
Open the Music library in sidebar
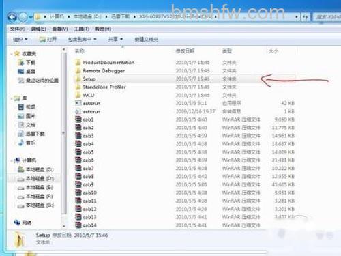[27, 143]
